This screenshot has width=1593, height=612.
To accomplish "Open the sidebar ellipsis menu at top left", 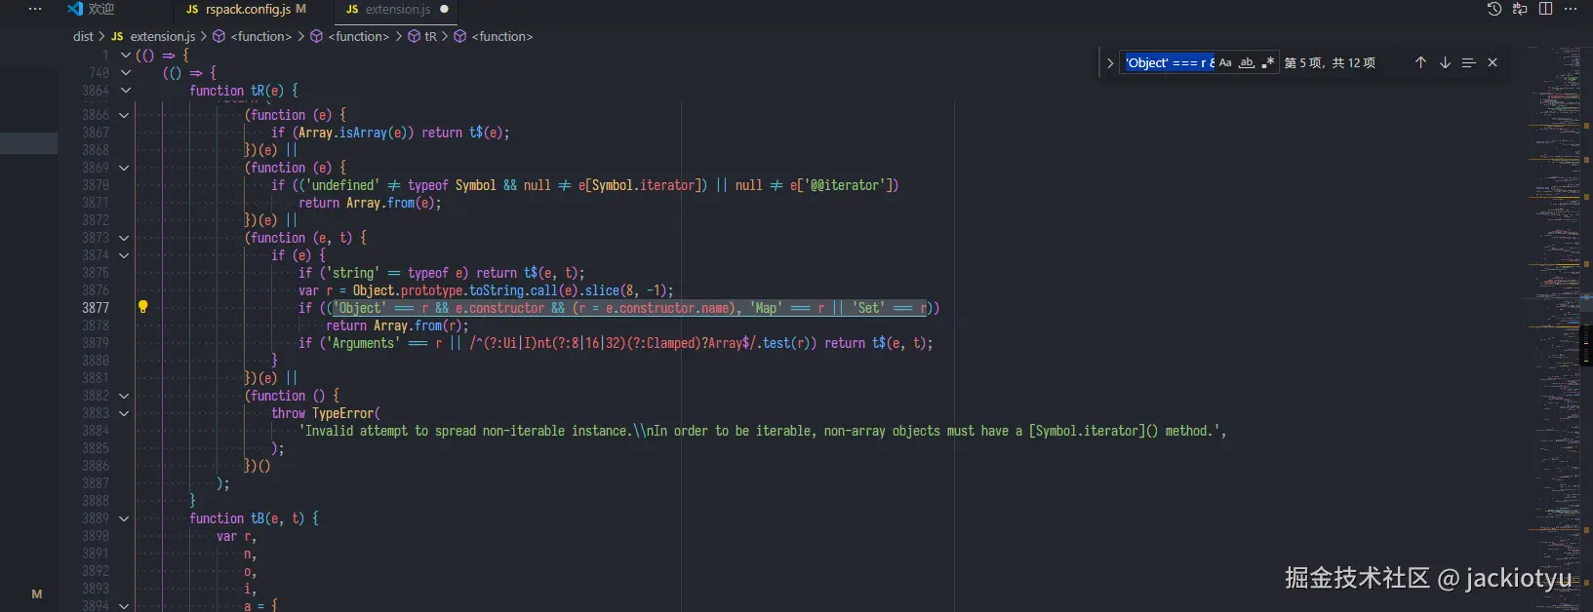I will (x=35, y=9).
